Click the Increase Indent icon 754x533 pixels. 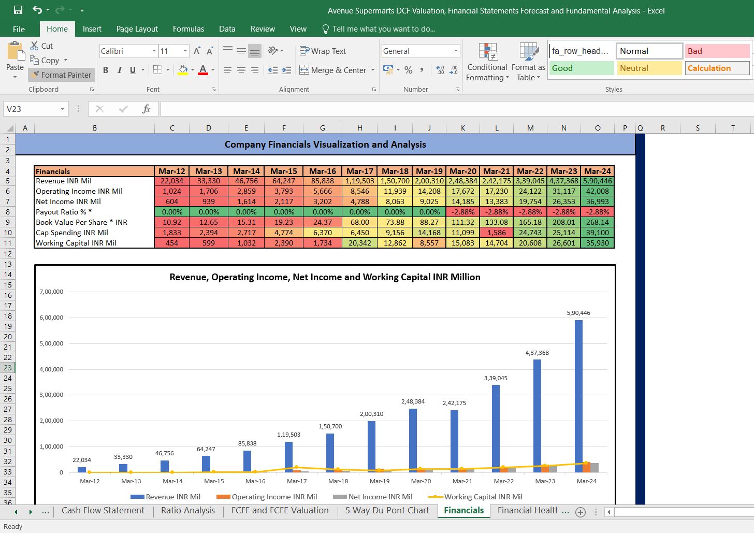click(x=286, y=69)
